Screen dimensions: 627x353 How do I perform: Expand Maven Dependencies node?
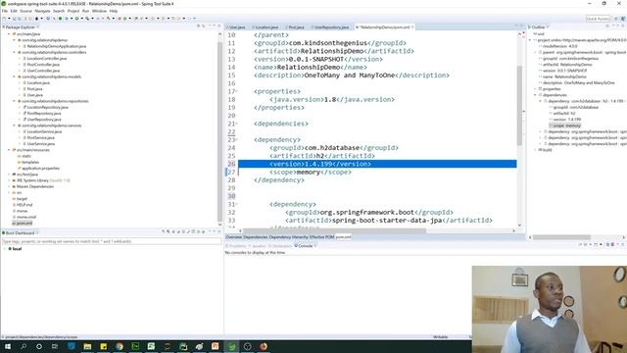[9, 186]
